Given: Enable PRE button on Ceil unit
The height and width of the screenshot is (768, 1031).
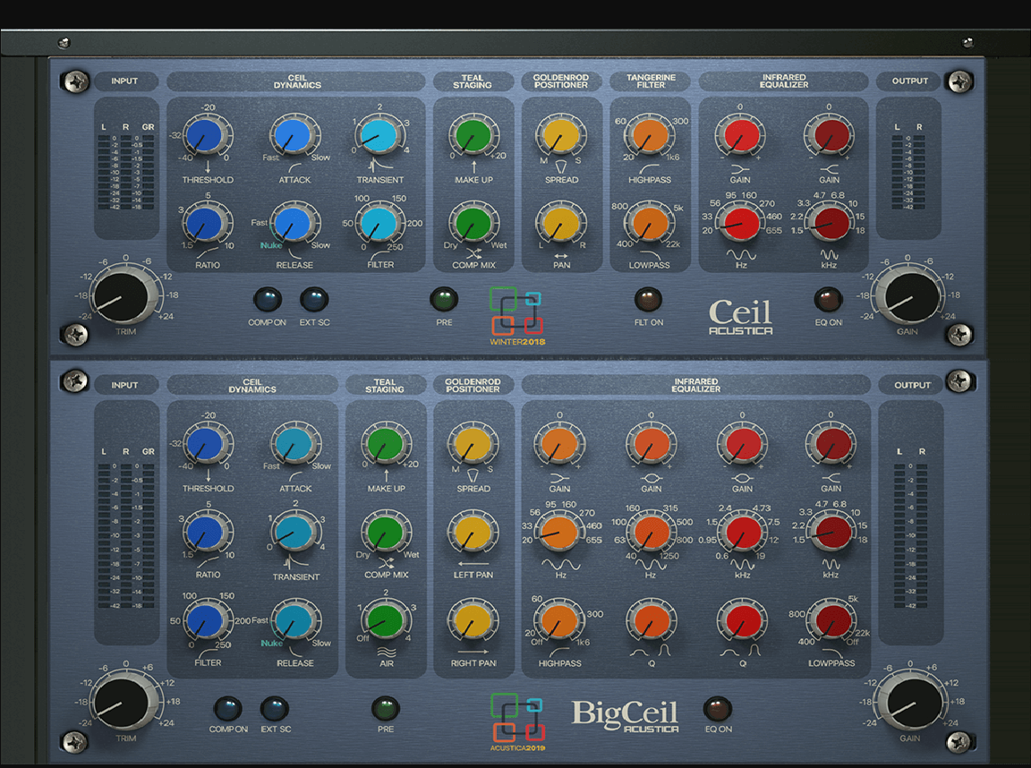Looking at the screenshot, I should 444,299.
